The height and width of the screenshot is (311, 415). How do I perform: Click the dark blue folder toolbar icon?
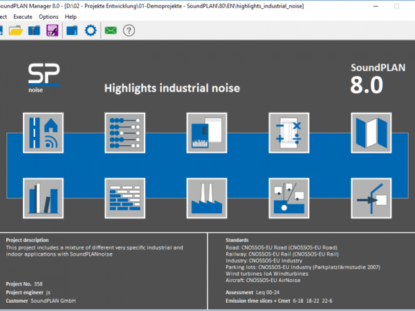tap(71, 30)
